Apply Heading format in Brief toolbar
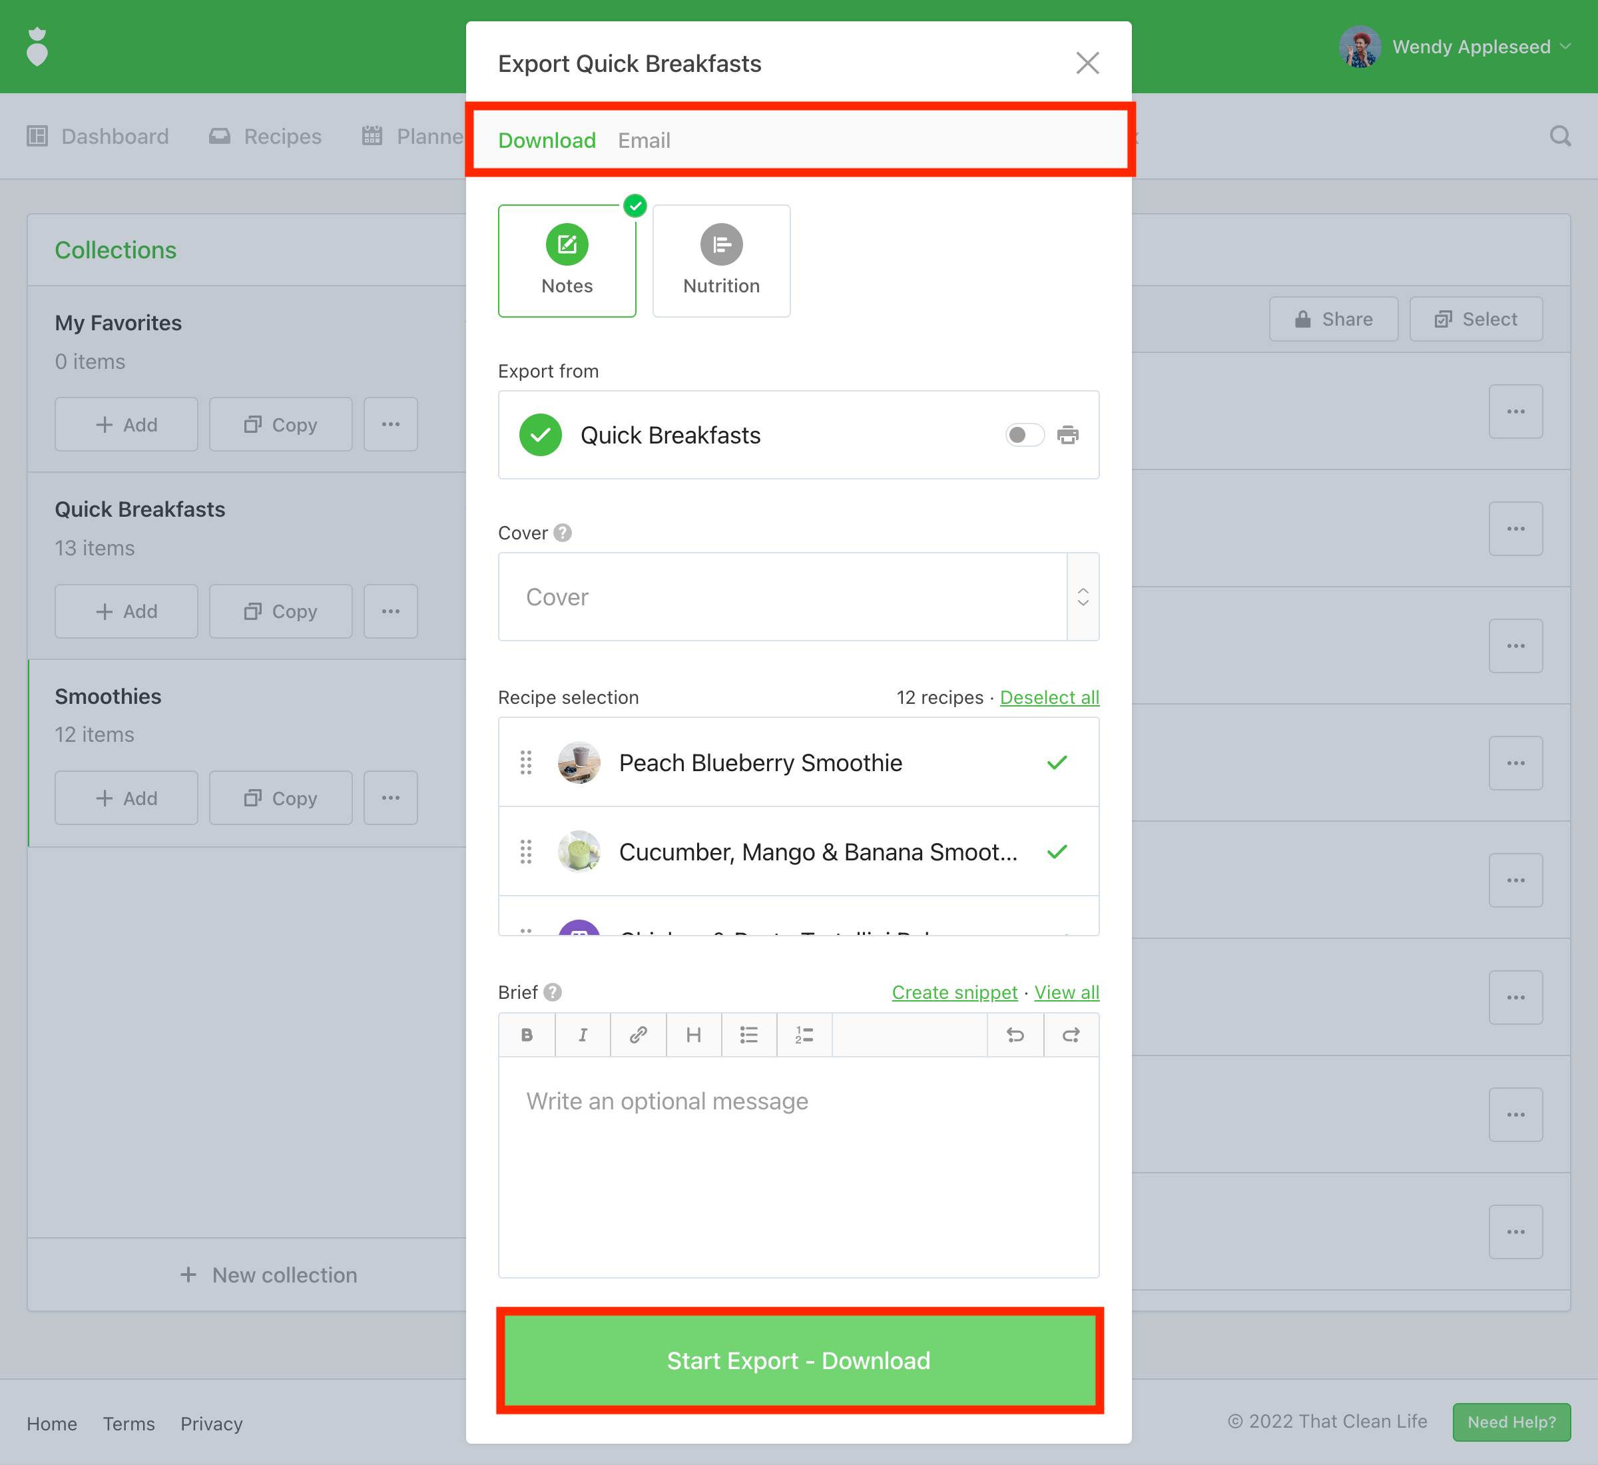This screenshot has height=1465, width=1598. [x=694, y=1035]
